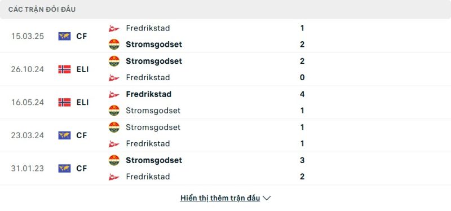Viewport: 451px width, 211px height.
Task: Click Stromsgodset crest in 15.03.25 match
Action: tap(114, 45)
